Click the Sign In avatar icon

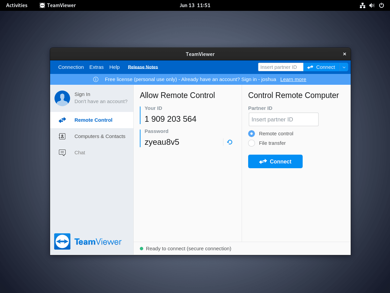[x=62, y=98]
